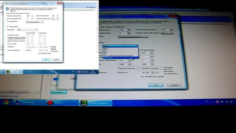Image resolution: width=236 pixels, height=133 pixels.
Task: Click horizontal pixels stepper on photographed dialog
Action: click(129, 30)
